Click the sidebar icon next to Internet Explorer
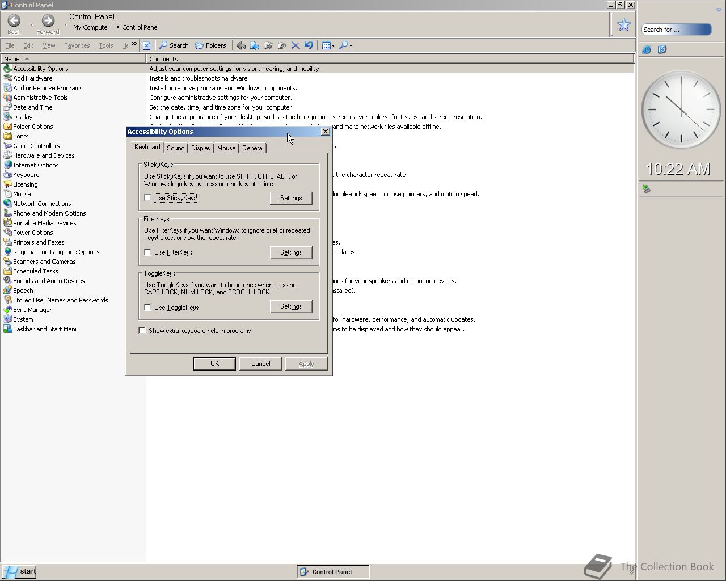The width and height of the screenshot is (726, 581). [x=662, y=50]
